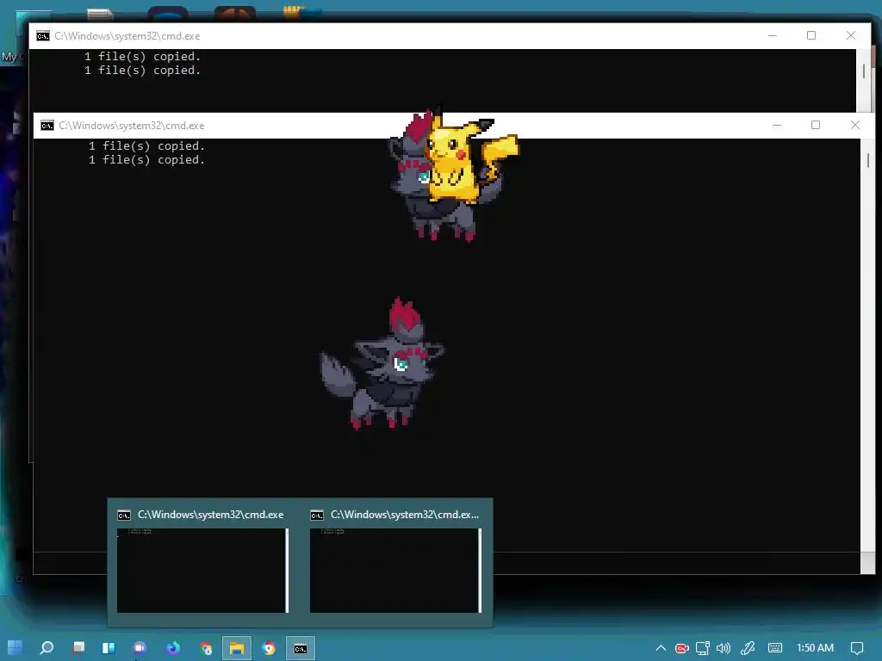Click second "1 file(s) copied." line in front window
The width and height of the screenshot is (882, 661).
coord(146,160)
